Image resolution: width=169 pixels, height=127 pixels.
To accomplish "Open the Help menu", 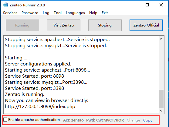I will point(93,13).
